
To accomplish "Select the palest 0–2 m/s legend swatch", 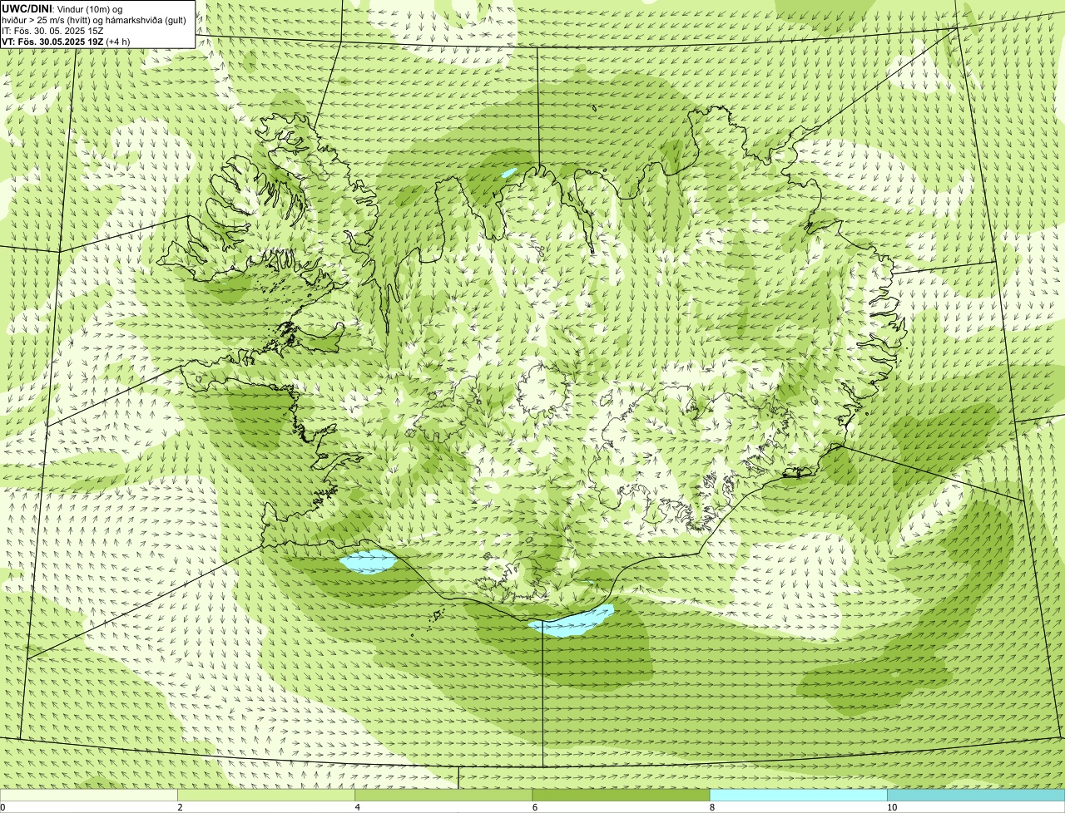I will pos(88,796).
